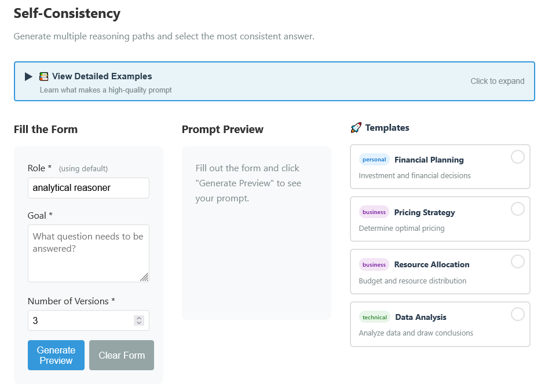The image size is (552, 387).
Task: Click the Clear Form button
Action: tap(121, 355)
